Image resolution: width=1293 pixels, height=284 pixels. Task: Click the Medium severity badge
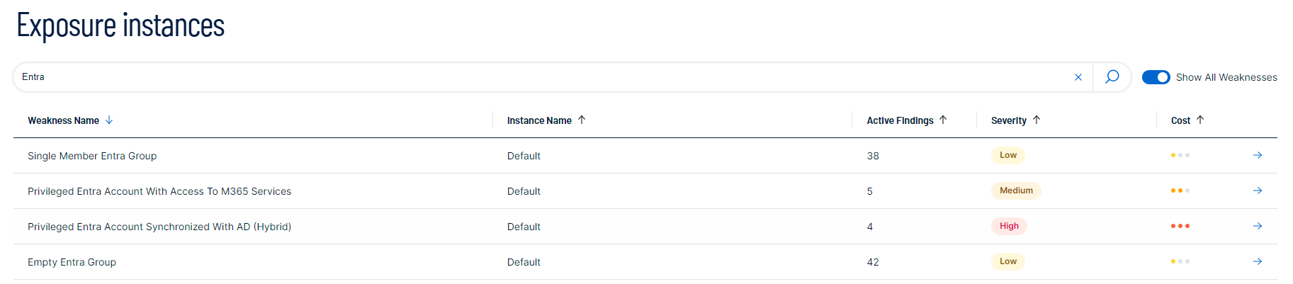click(x=1016, y=191)
